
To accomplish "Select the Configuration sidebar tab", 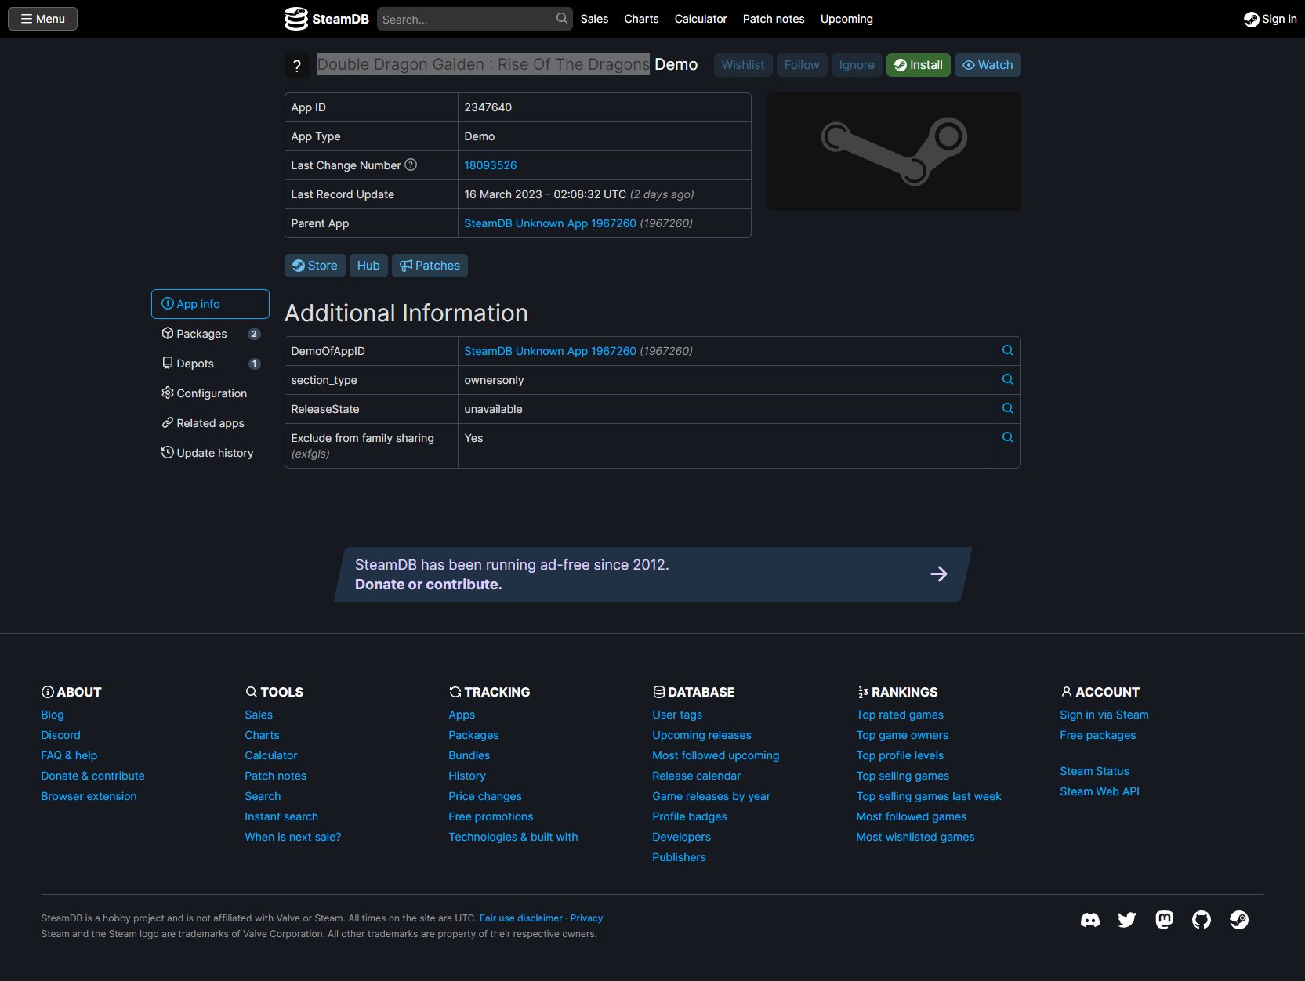I will click(x=210, y=393).
